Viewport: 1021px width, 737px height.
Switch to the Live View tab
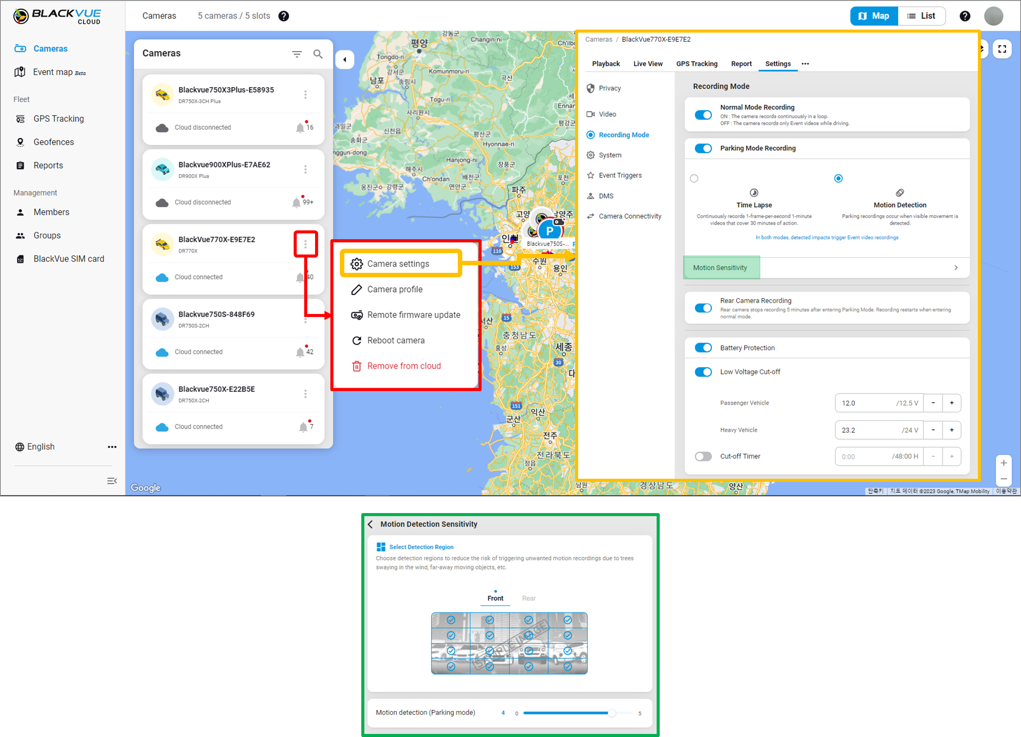(x=647, y=64)
